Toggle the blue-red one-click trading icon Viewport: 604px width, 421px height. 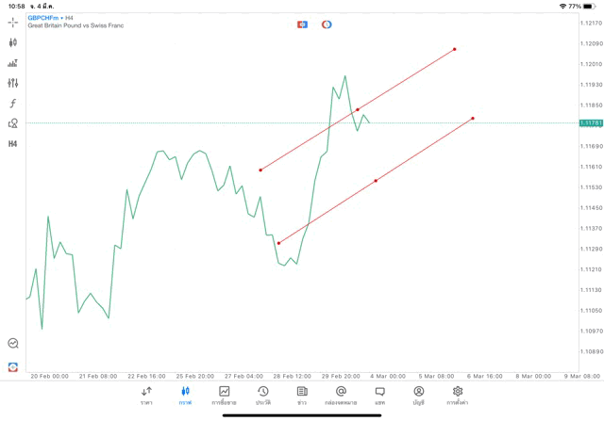tap(302, 24)
